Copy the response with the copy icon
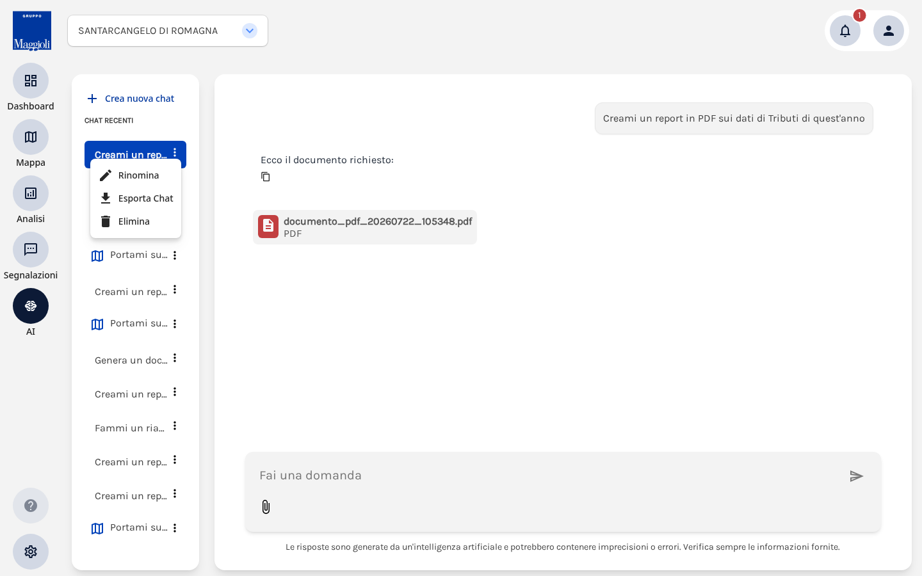This screenshot has height=576, width=922. point(266,177)
